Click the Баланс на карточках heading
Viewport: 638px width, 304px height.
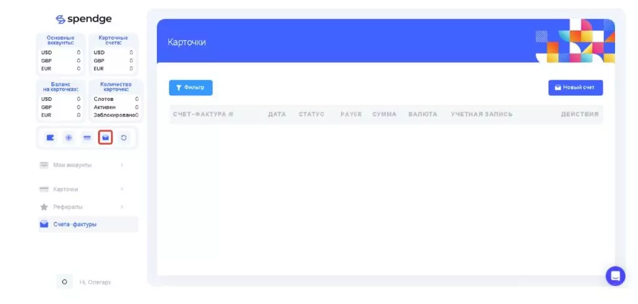(60, 87)
